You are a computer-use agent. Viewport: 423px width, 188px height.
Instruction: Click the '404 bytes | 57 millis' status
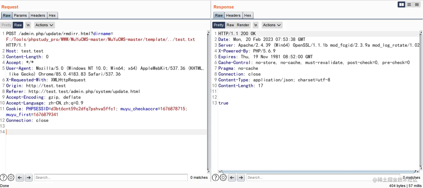pyautogui.click(x=405, y=185)
